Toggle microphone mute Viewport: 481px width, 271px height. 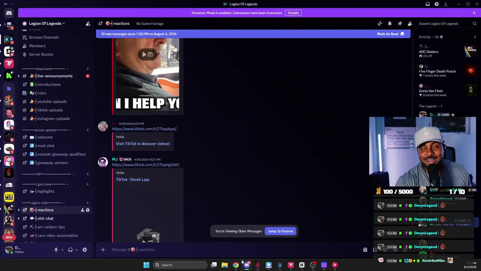[56, 250]
